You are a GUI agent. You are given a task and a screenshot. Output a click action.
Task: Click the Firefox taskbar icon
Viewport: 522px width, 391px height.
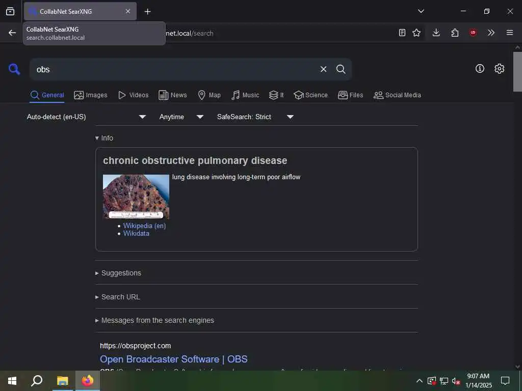[x=88, y=381]
